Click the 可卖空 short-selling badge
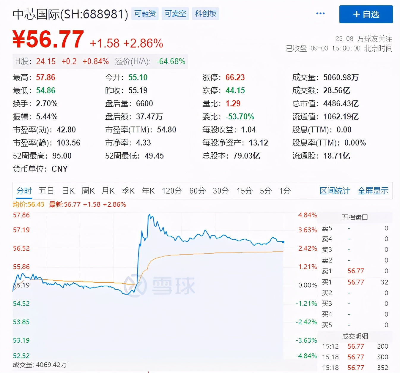Screen dimensions: 400x373 (175, 13)
